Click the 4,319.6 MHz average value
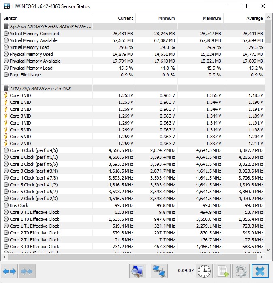The image size is (273, 283). coord(251,185)
